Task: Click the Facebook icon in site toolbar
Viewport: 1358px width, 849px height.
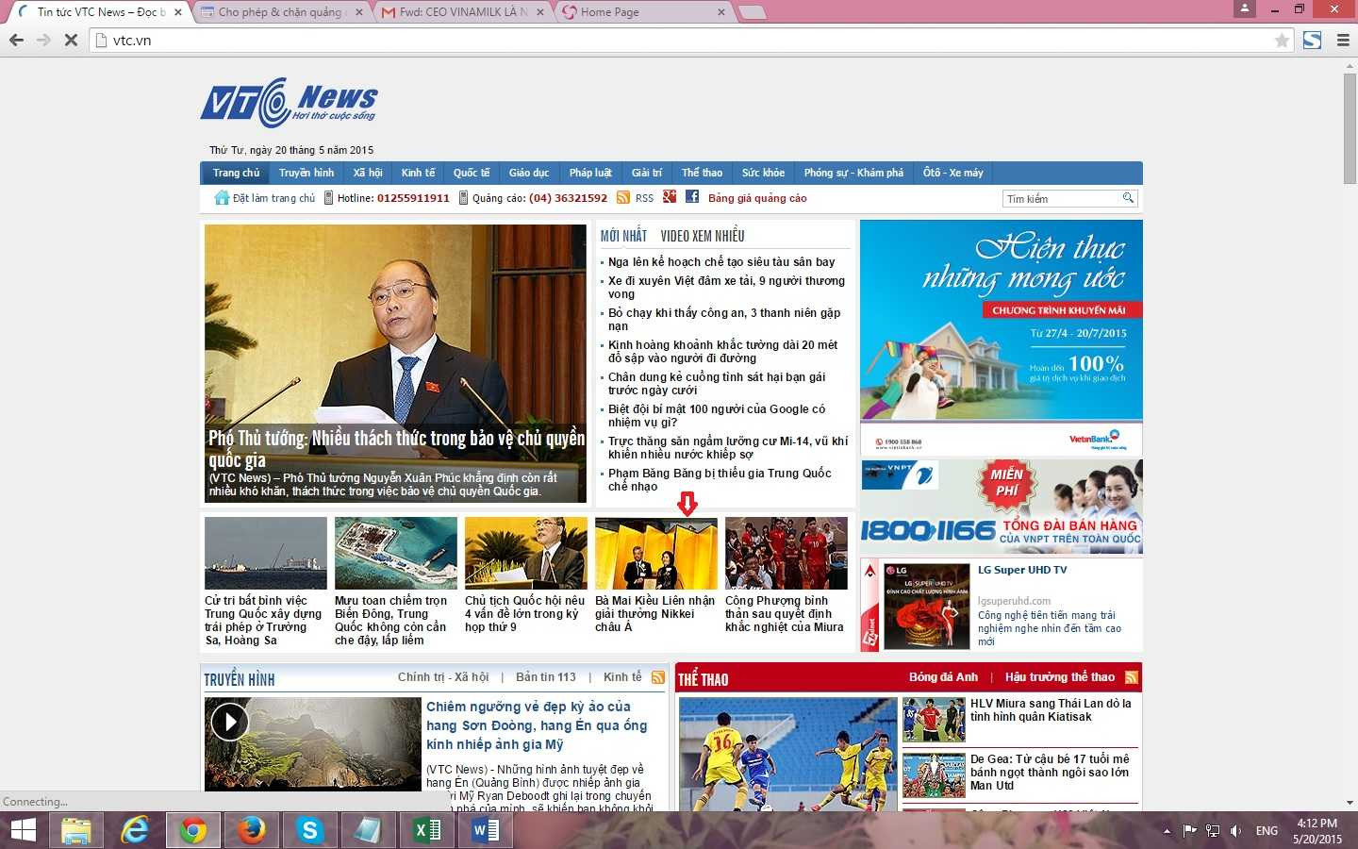Action: [x=692, y=197]
